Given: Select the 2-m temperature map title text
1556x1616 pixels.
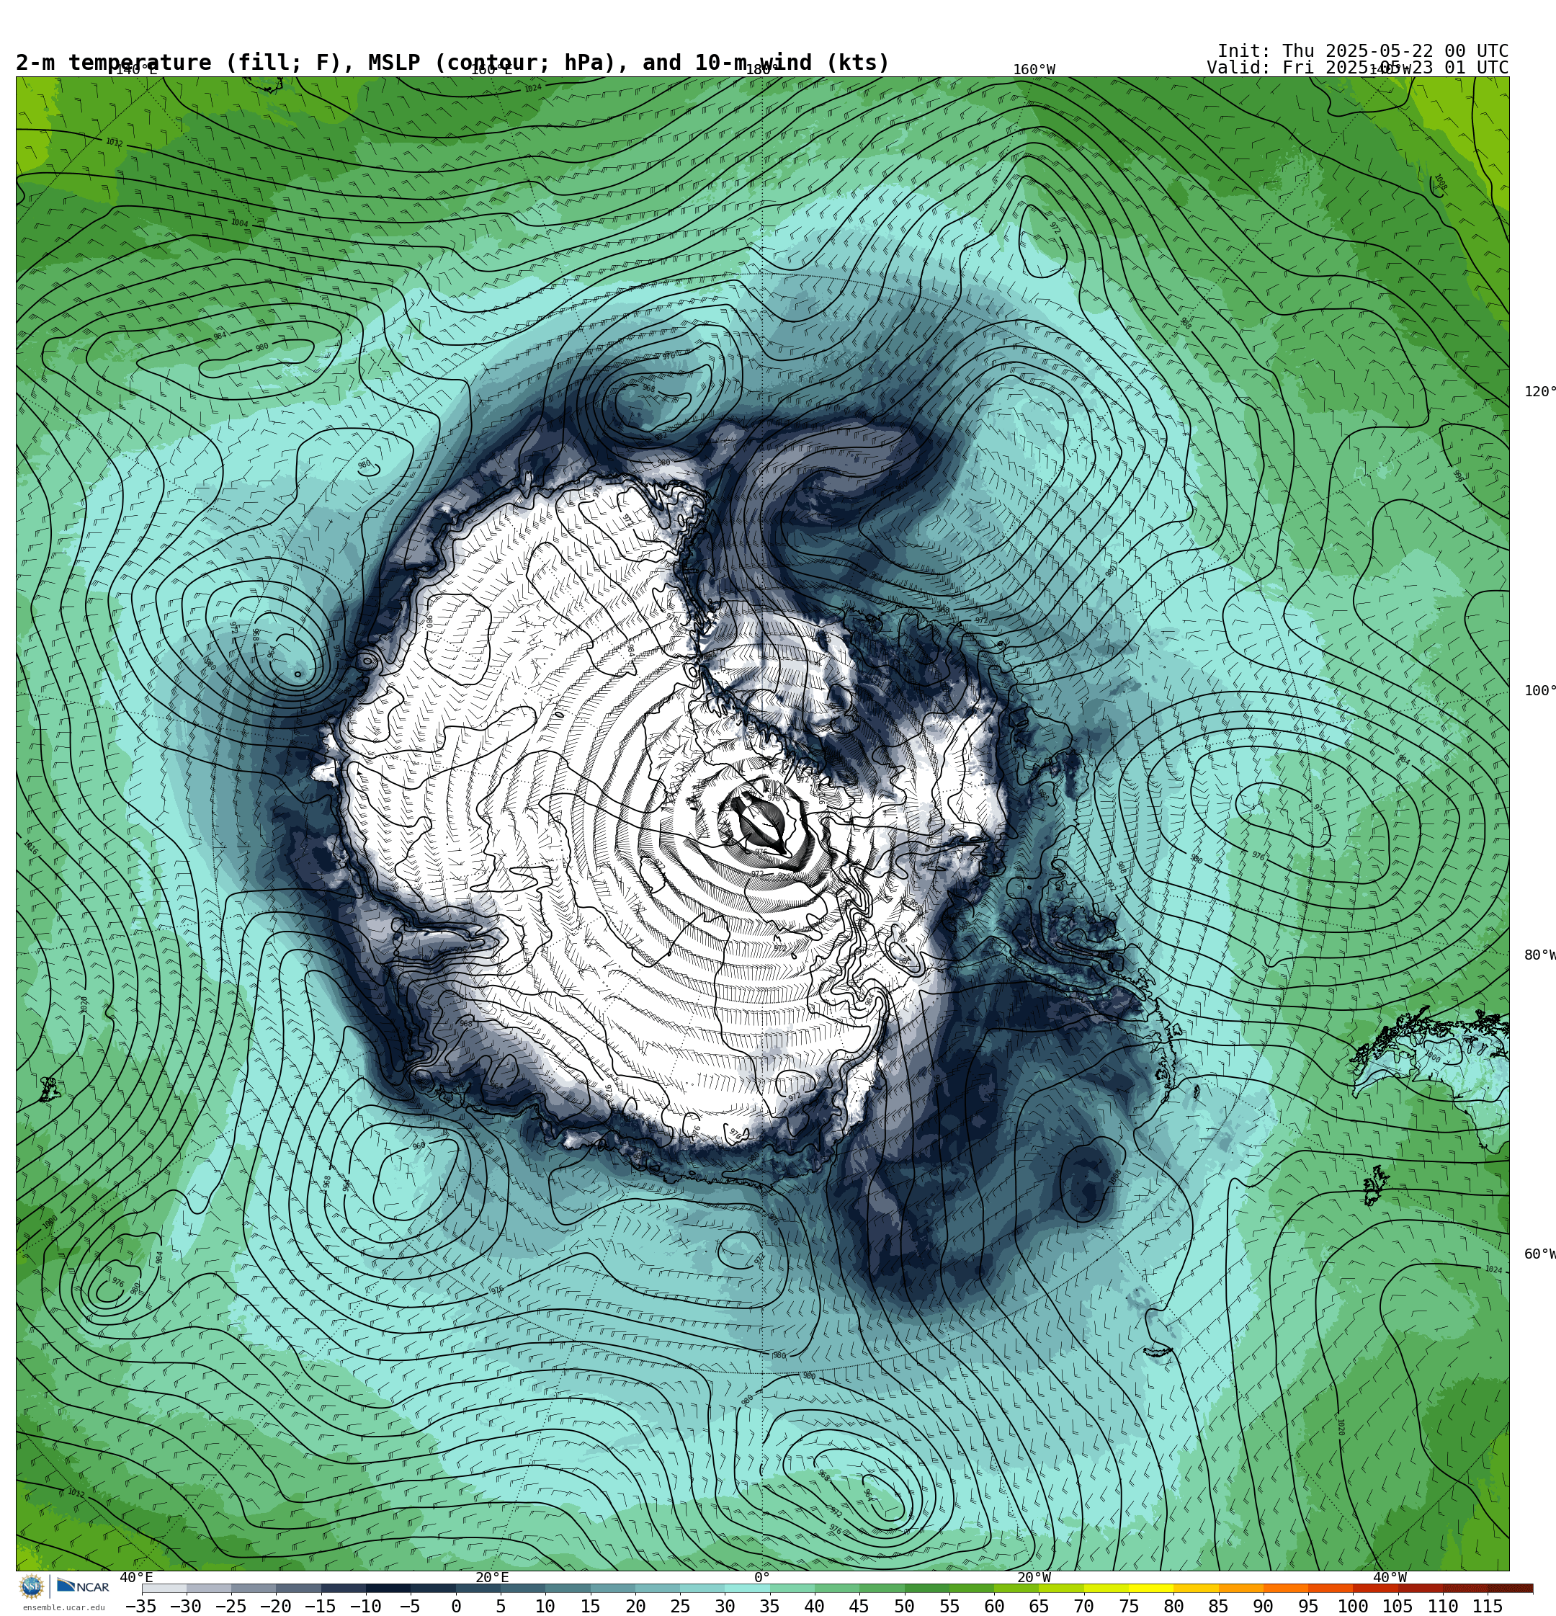Looking at the screenshot, I should pyautogui.click(x=452, y=63).
